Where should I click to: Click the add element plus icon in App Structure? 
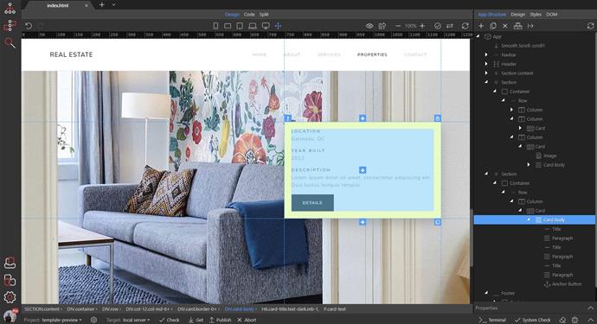point(481,26)
